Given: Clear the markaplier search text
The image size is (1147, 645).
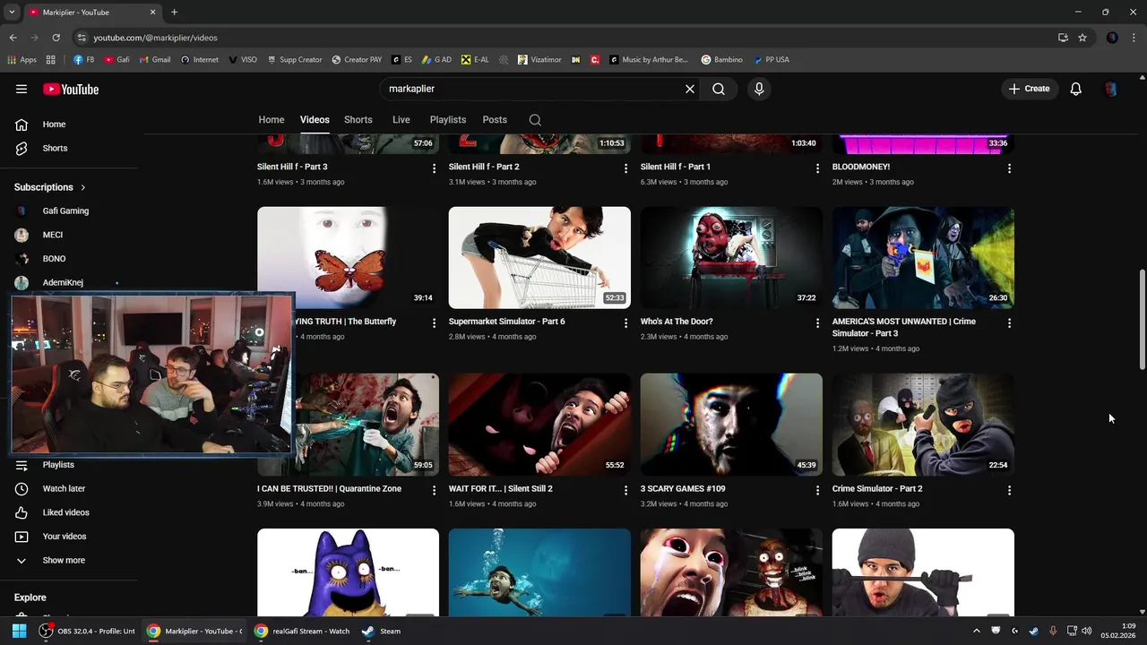Looking at the screenshot, I should tap(690, 89).
